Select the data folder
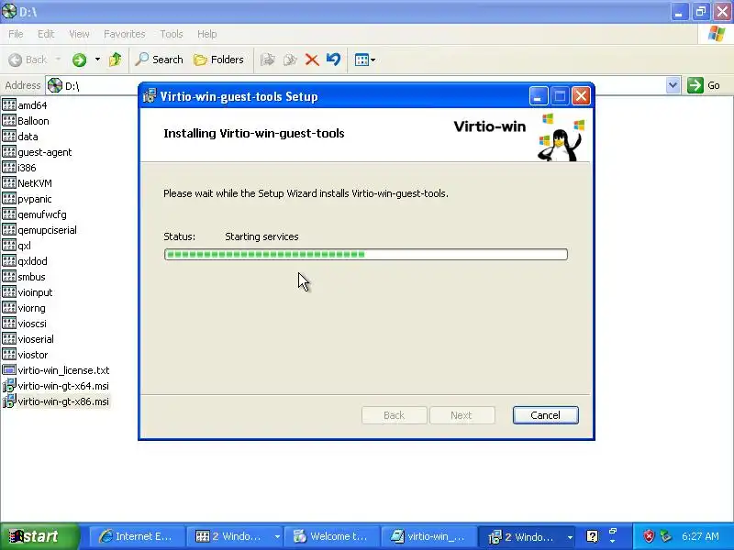The height and width of the screenshot is (550, 734). point(20,137)
